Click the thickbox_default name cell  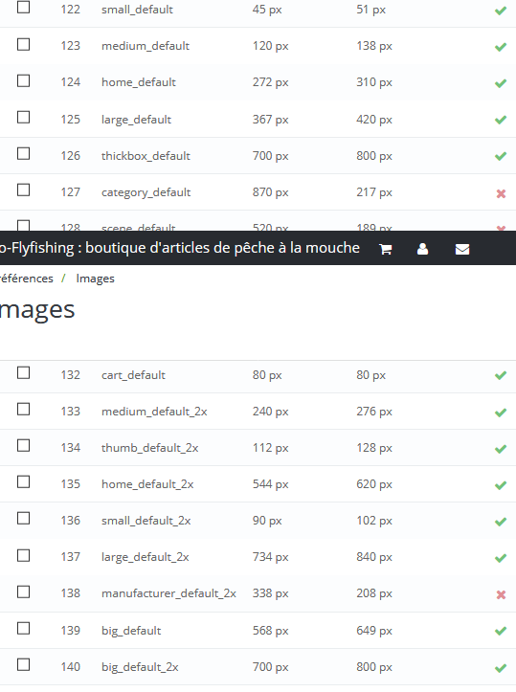(x=146, y=156)
